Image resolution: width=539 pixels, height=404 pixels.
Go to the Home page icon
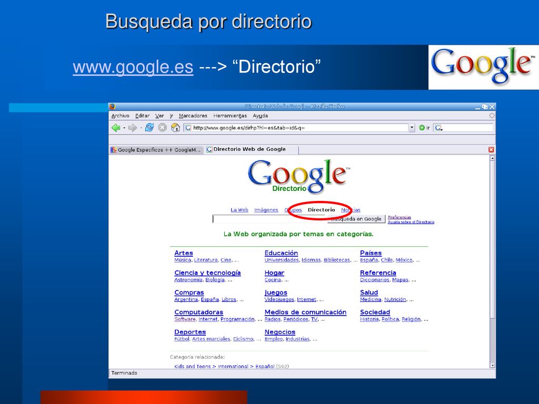pyautogui.click(x=175, y=127)
